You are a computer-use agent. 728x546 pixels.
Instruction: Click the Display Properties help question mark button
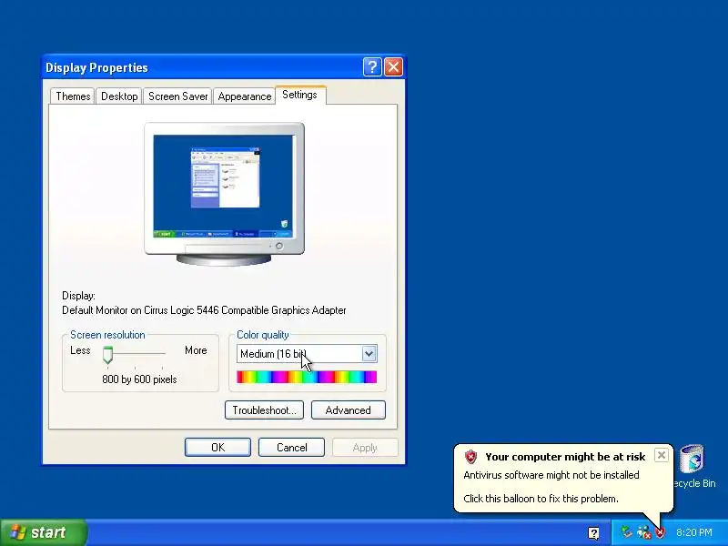click(372, 67)
